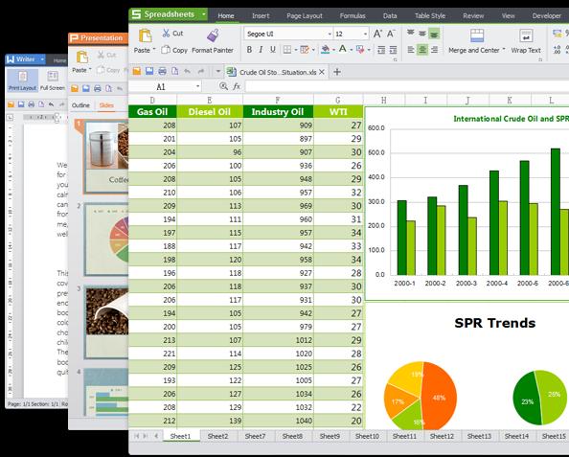This screenshot has width=569, height=457.
Task: Click the Increase Font Size icon
Action: [x=377, y=34]
